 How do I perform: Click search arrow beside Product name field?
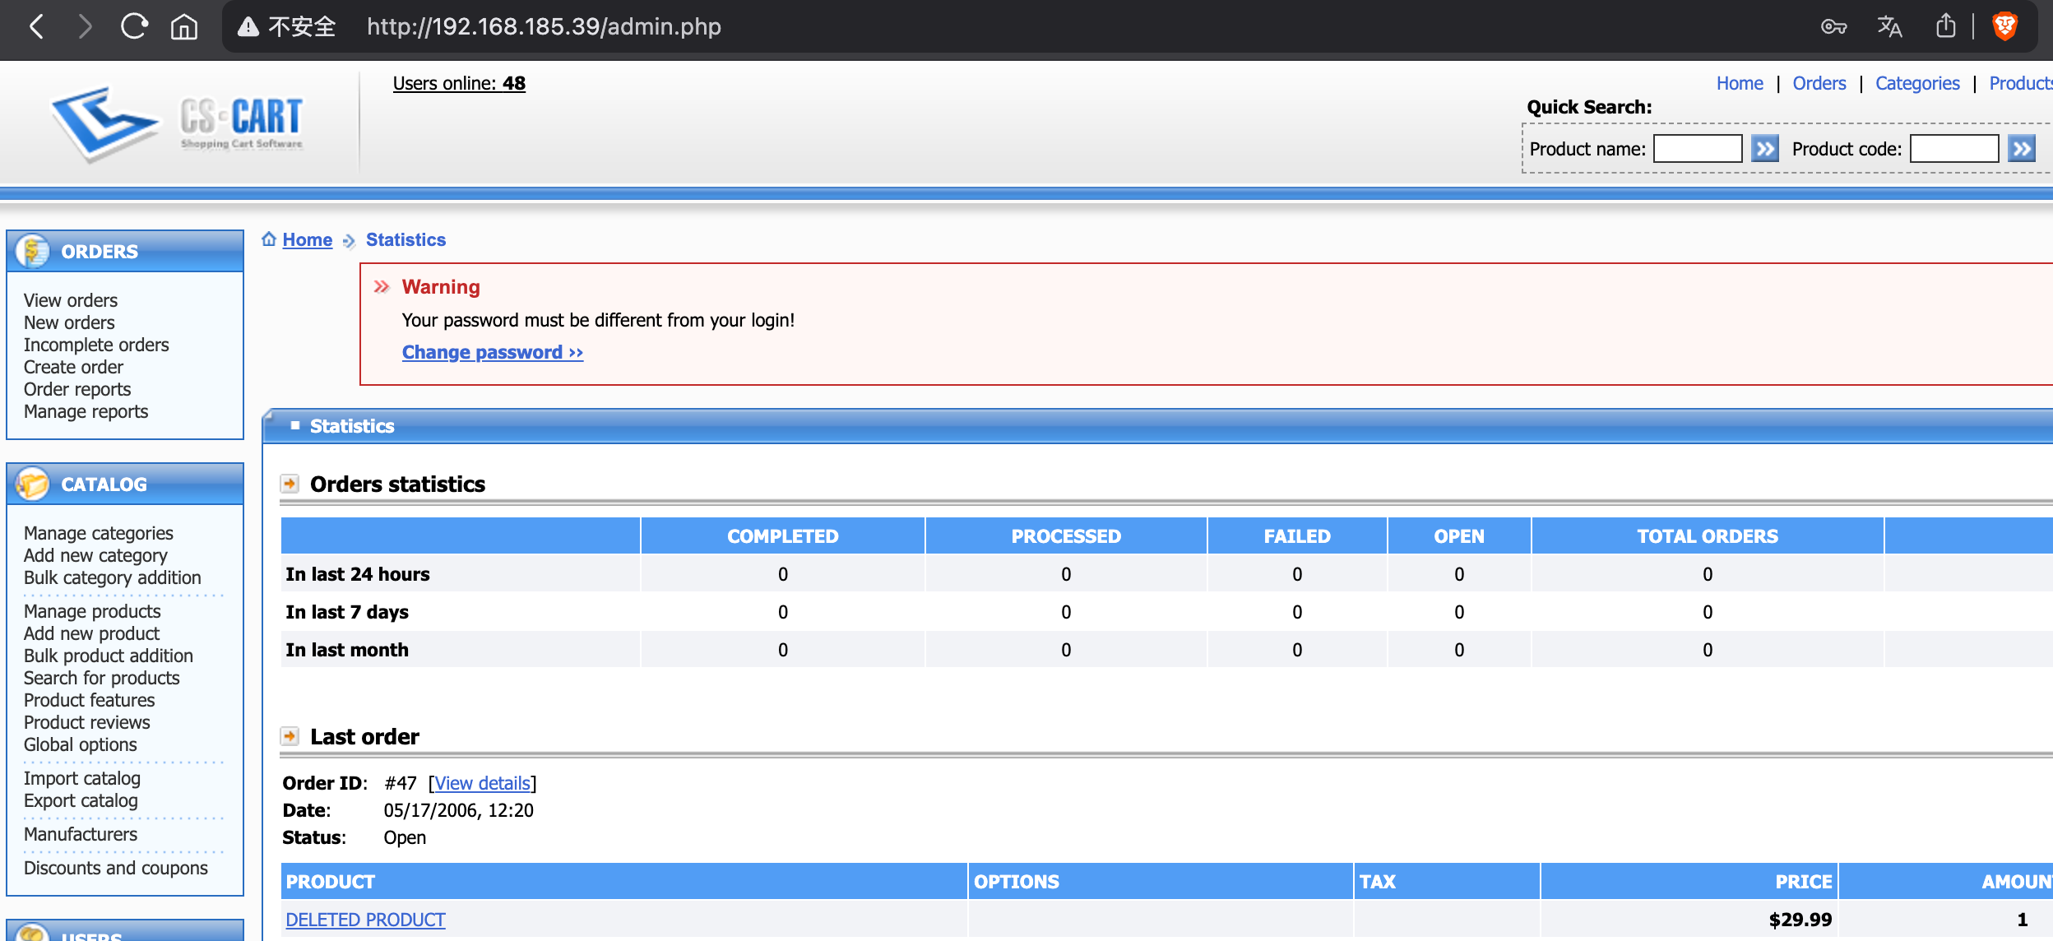(x=1764, y=149)
